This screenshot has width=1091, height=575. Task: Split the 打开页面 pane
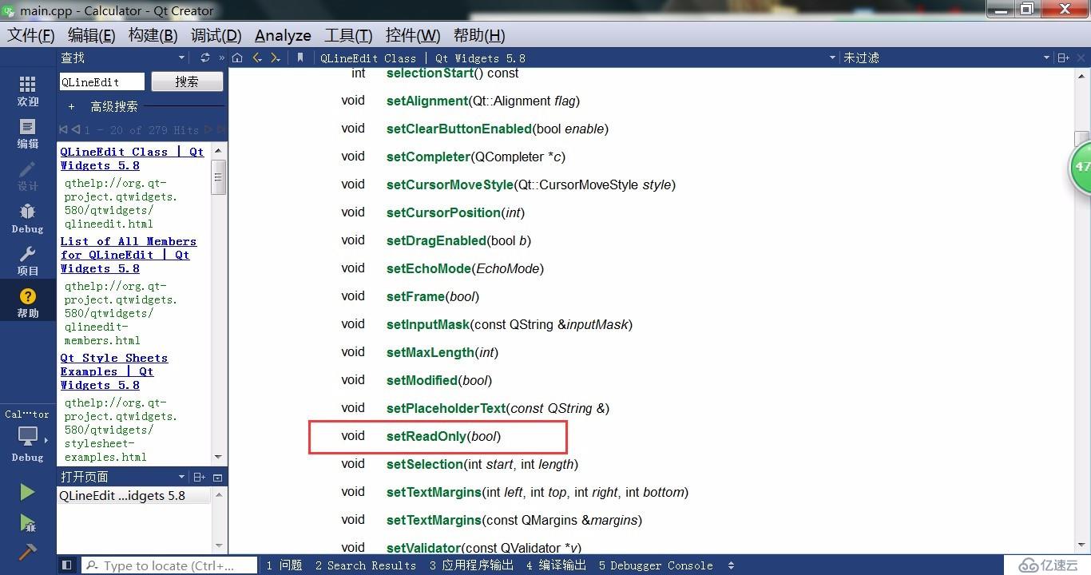(x=200, y=477)
